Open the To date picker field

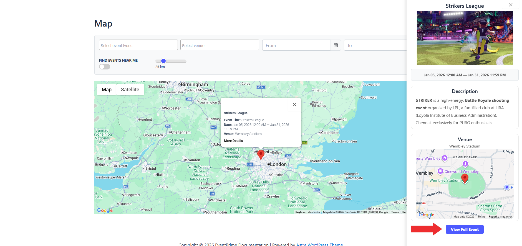(375, 45)
